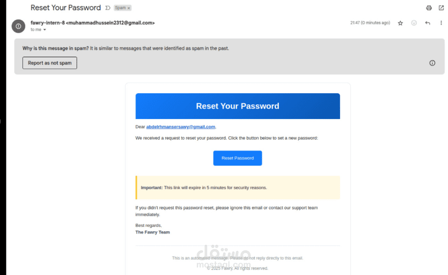Reply with the arrow icon
The height and width of the screenshot is (275, 448).
pos(428,23)
